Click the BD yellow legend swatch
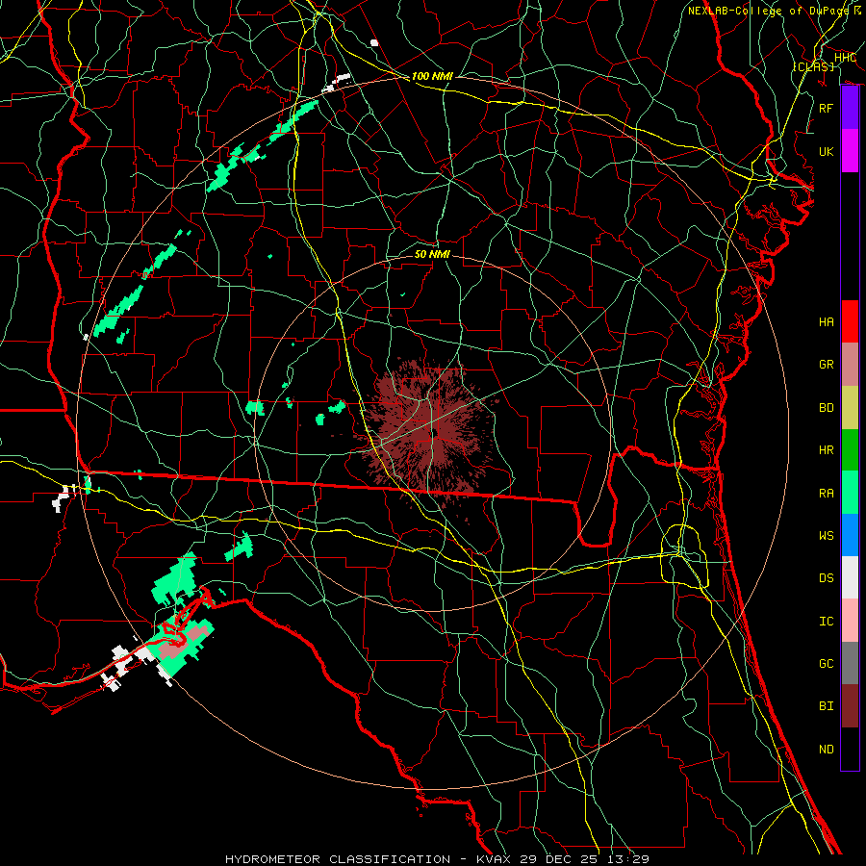The image size is (866, 866). pos(850,407)
